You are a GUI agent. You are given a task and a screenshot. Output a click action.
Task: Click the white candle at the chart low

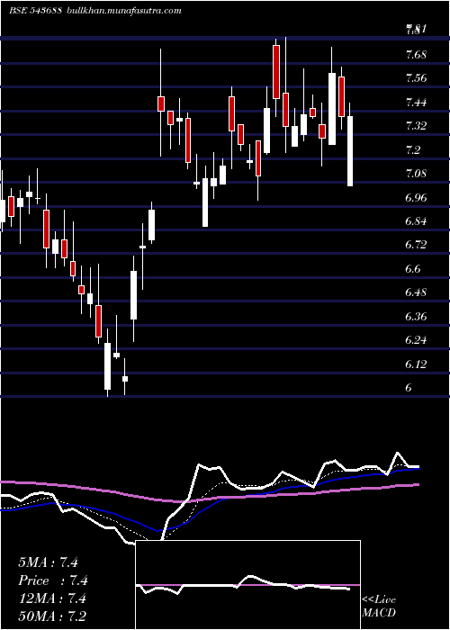(x=107, y=366)
